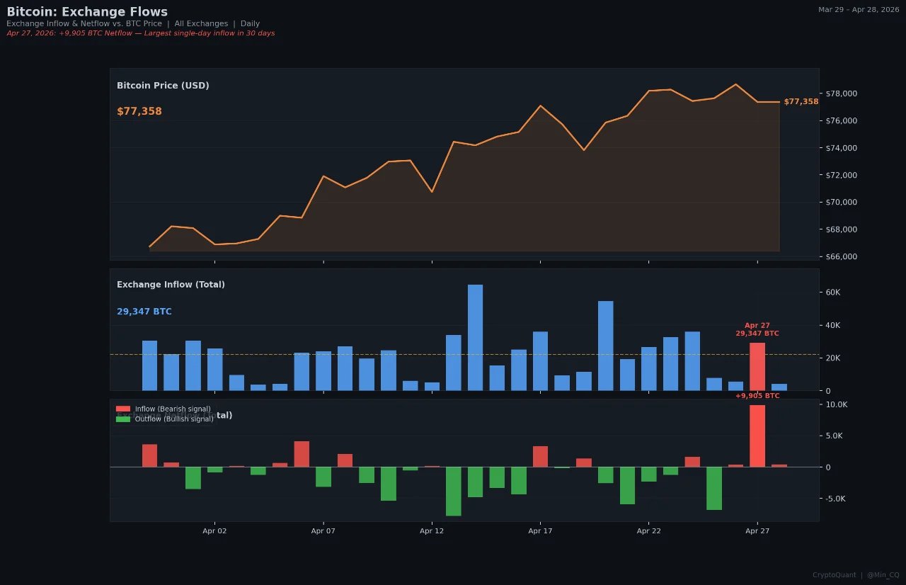Click the red annotation about largest single-day inflow
Viewport: 906px width, 585px height.
[x=141, y=33]
